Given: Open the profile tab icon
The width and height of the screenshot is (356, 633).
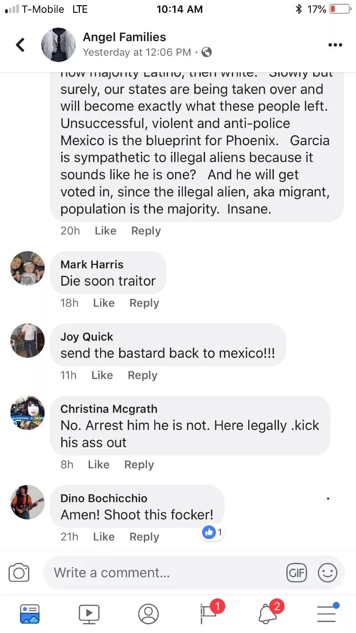Looking at the screenshot, I should pos(148,614).
